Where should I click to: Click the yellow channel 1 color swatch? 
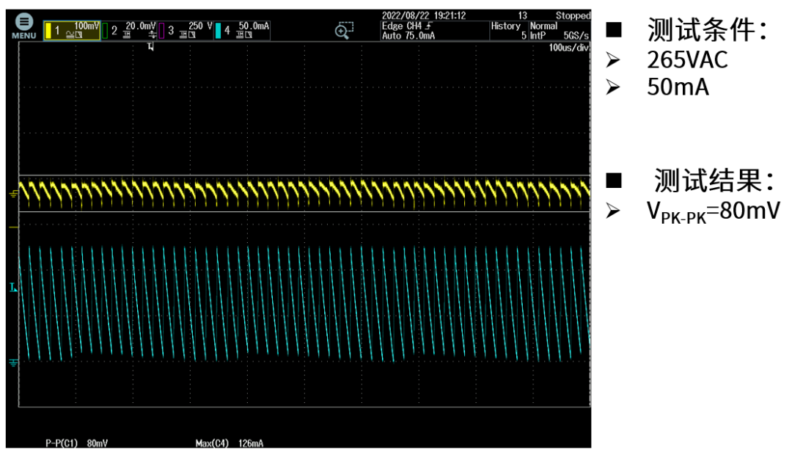click(x=48, y=31)
